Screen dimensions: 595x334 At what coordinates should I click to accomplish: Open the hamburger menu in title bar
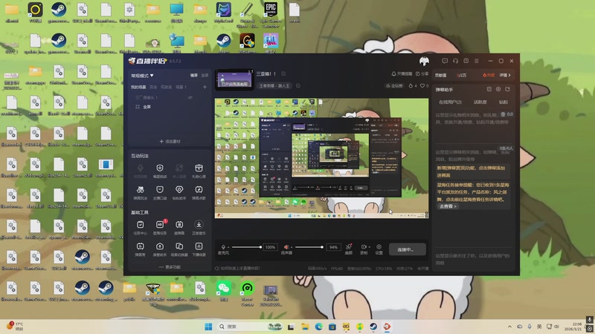click(x=477, y=61)
